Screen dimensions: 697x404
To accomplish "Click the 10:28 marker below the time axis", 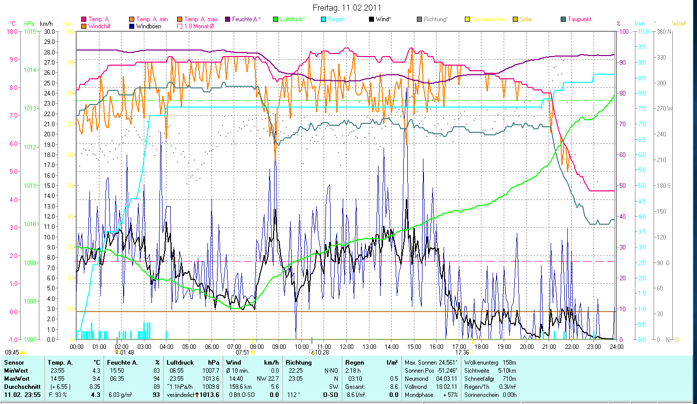I will [321, 352].
